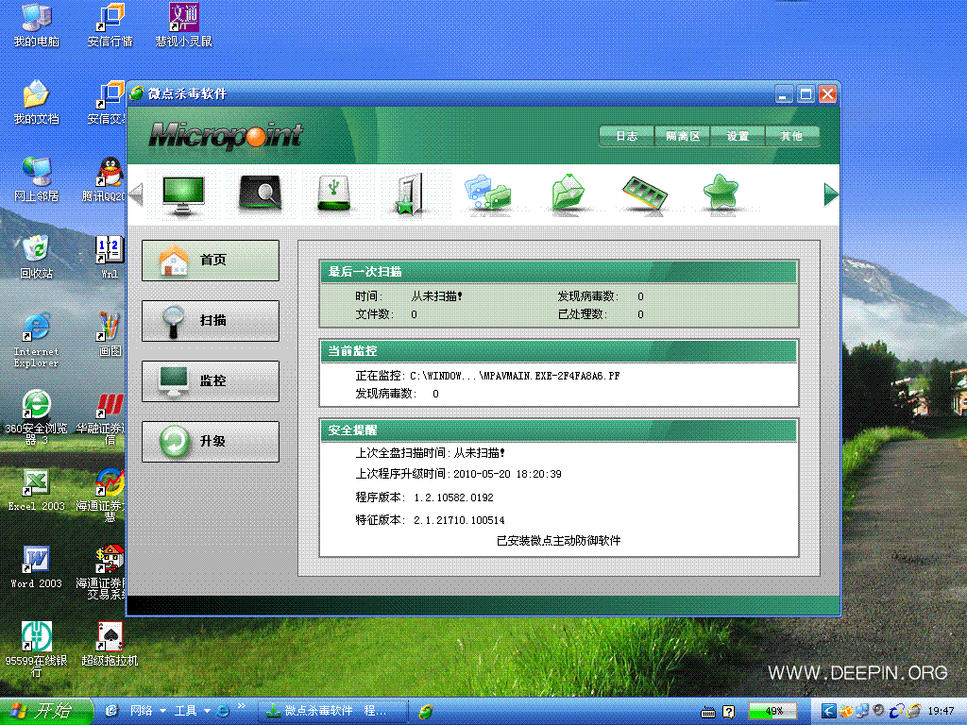Click the magnifier quick-scan icon
The image size is (967, 725).
[261, 193]
